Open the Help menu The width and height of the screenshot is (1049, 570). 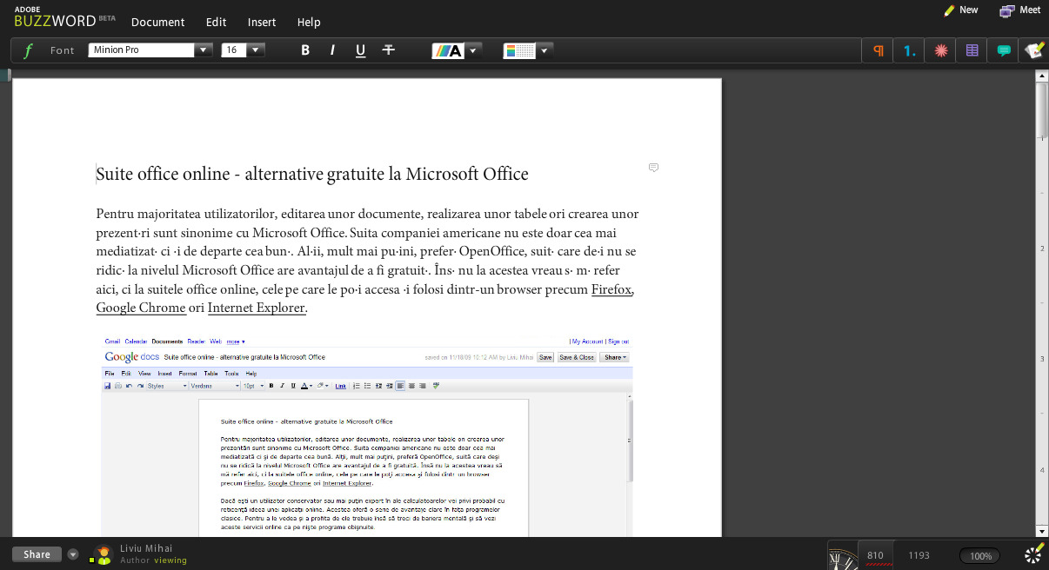tap(309, 22)
